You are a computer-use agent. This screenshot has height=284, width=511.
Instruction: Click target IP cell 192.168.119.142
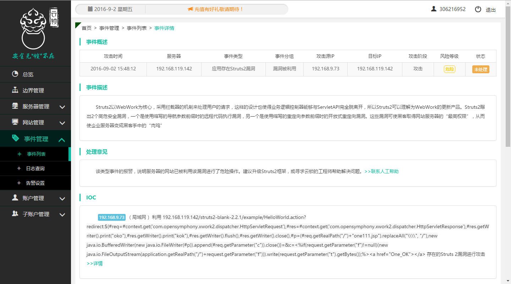pos(375,69)
